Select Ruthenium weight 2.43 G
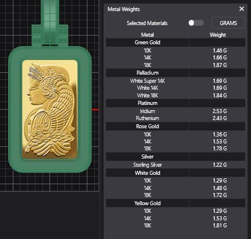Viewport: 251px width, 239px height. (220, 118)
